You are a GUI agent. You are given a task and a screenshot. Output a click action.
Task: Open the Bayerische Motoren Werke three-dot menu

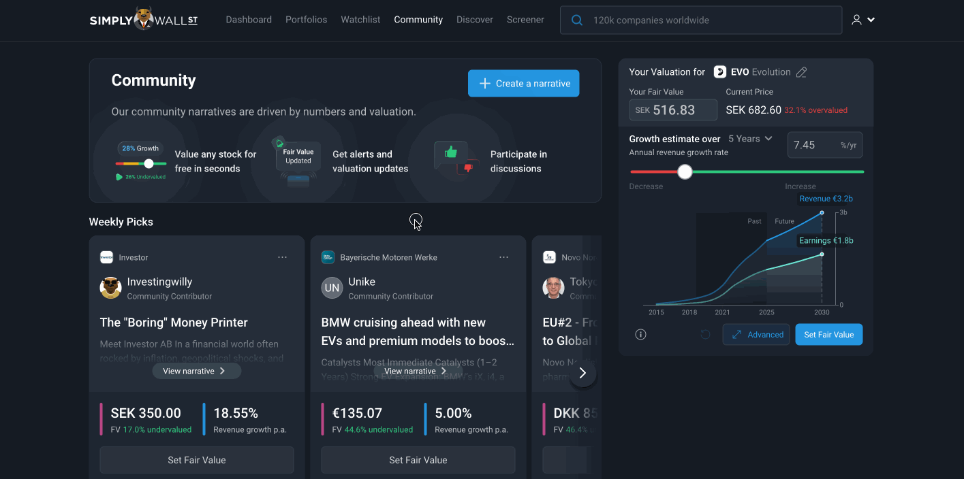point(503,257)
